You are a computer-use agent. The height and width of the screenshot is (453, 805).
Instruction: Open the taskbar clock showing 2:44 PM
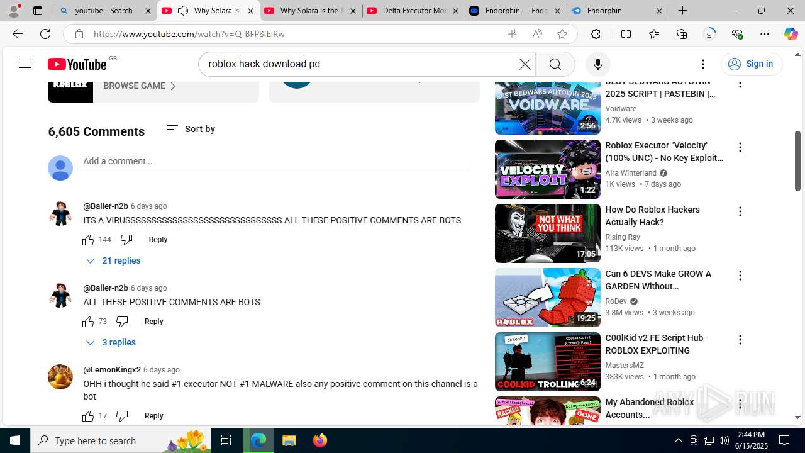click(x=751, y=440)
